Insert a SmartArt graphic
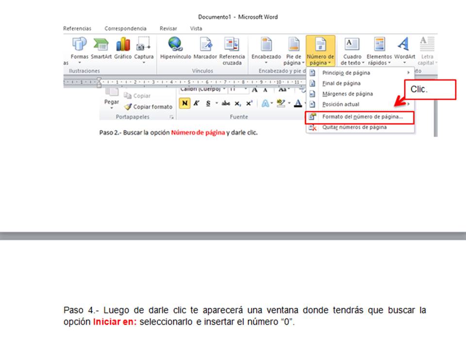466x350 pixels. point(101,49)
